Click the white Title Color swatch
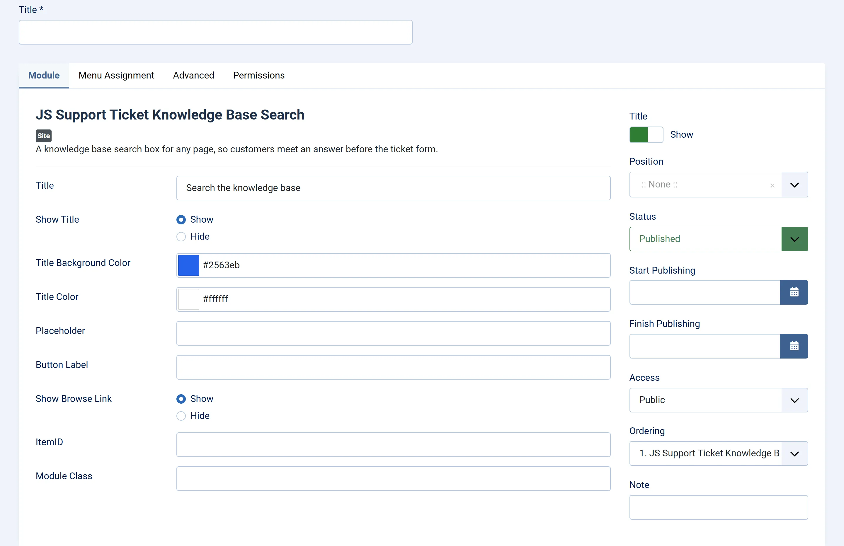 (x=188, y=299)
